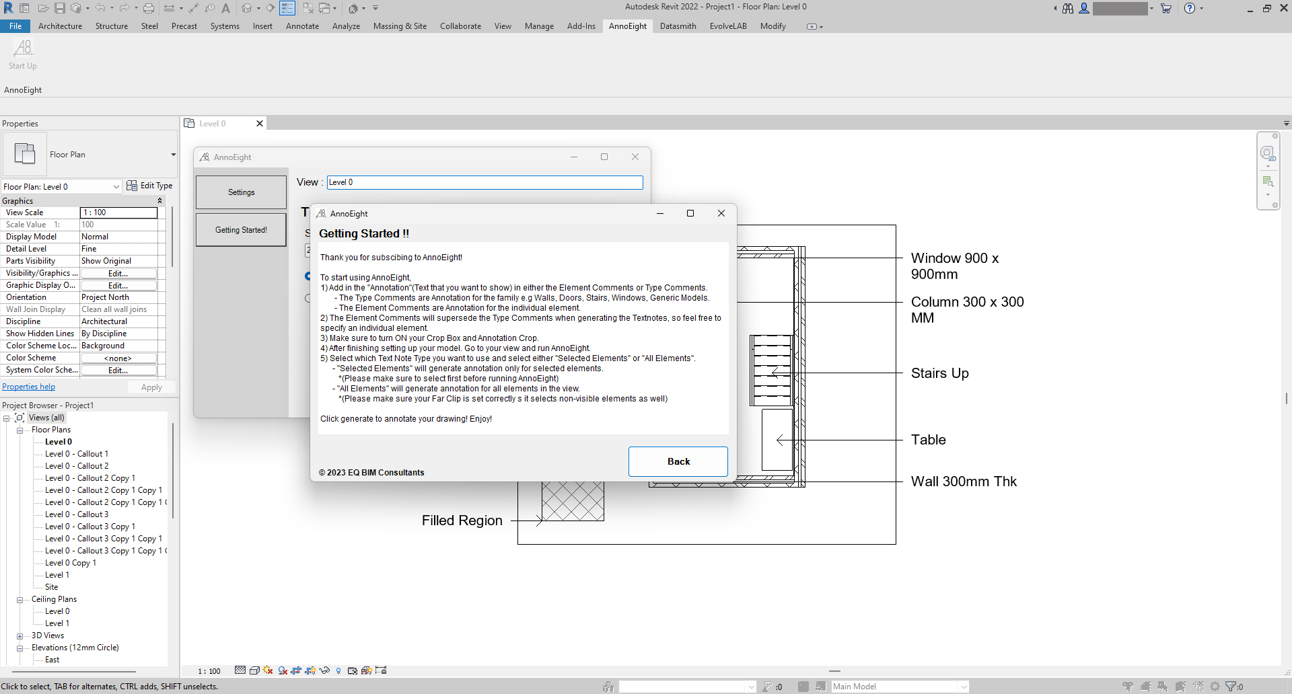1292x694 pixels.
Task: Open the Add-Ins ribbon tab
Action: click(x=581, y=26)
